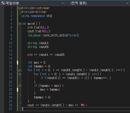Collapse the inner for loop at line 18

coord(20,74)
